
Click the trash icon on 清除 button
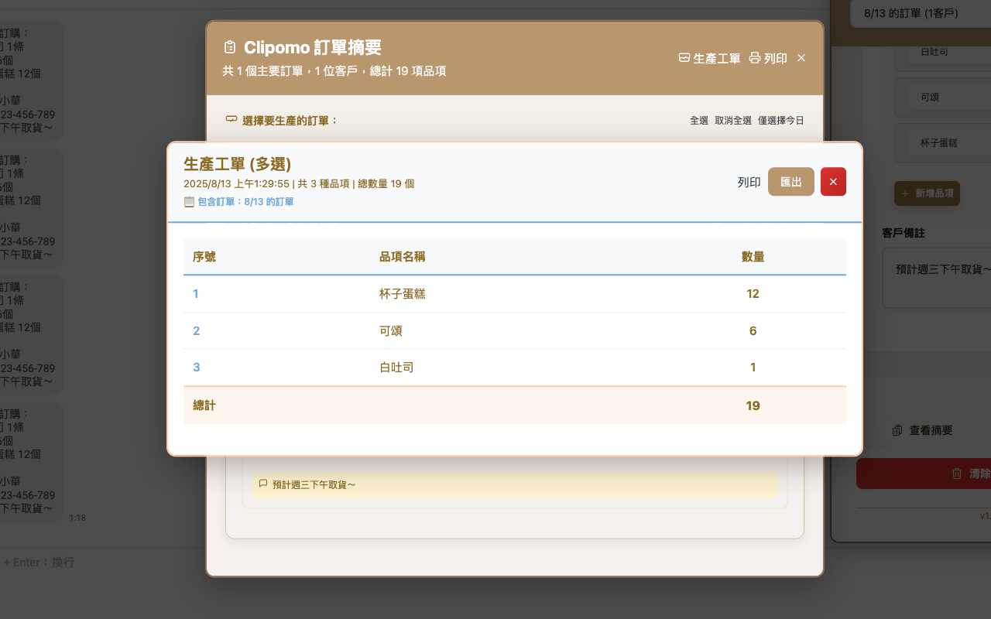tap(956, 474)
